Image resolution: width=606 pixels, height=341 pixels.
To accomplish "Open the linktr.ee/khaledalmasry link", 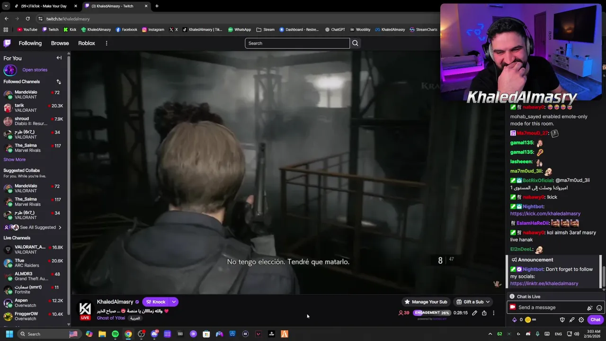I will coord(544,284).
